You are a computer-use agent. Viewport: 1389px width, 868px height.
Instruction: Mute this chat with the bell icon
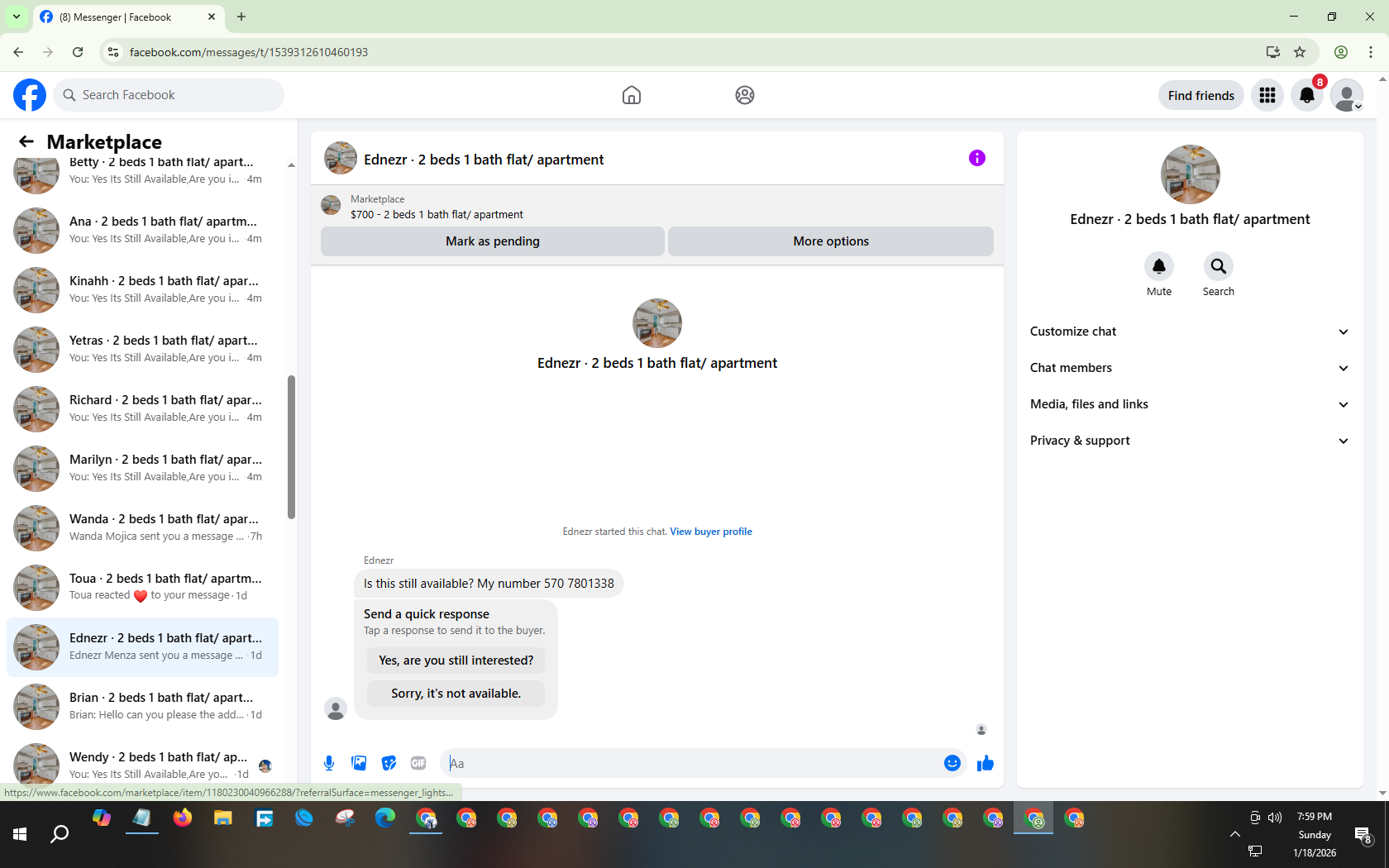coord(1159,266)
